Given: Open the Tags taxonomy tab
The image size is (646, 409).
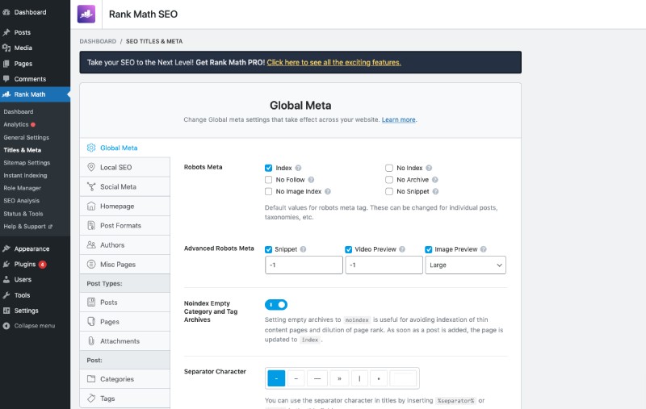Looking at the screenshot, I should pos(125,399).
